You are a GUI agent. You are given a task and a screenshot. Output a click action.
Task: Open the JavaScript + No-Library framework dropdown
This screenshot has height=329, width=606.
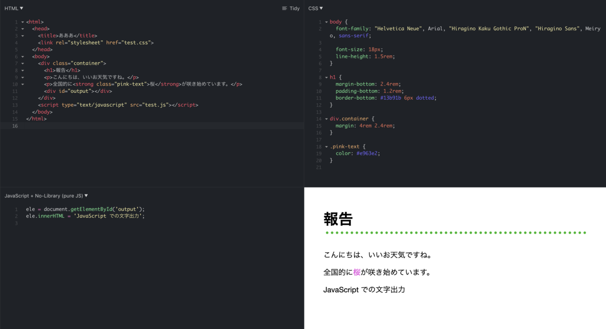(46, 195)
